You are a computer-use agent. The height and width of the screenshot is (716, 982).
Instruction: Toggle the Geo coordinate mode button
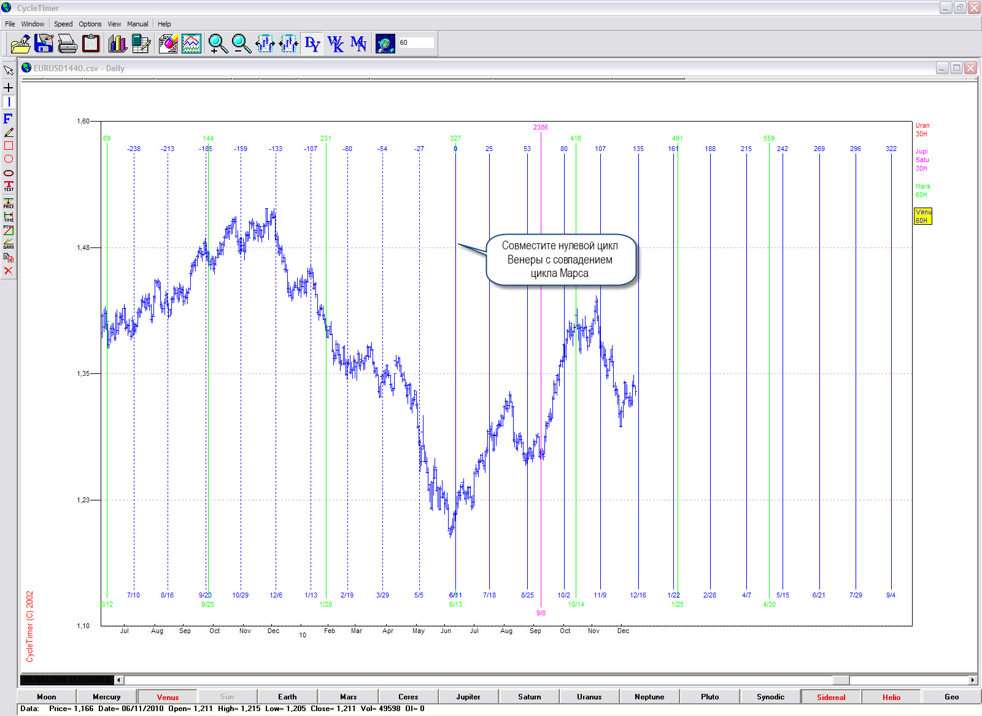click(x=951, y=697)
